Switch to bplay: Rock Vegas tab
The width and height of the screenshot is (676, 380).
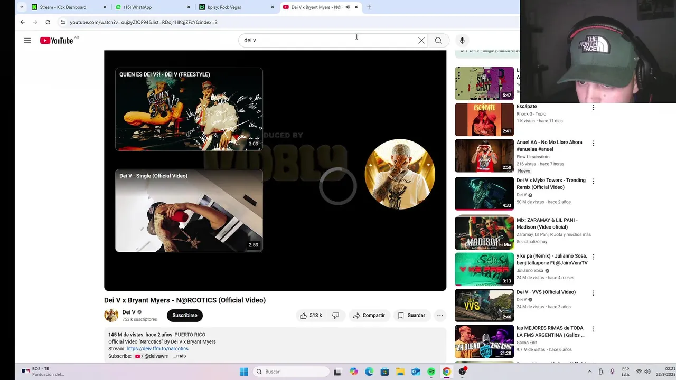pos(237,7)
